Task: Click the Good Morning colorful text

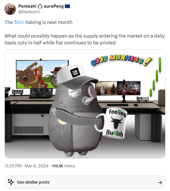Action: tap(121, 60)
